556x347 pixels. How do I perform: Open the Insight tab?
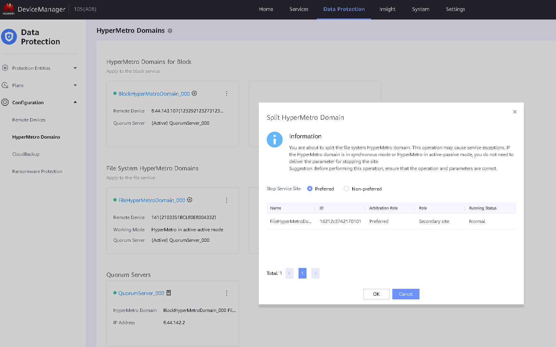[387, 9]
